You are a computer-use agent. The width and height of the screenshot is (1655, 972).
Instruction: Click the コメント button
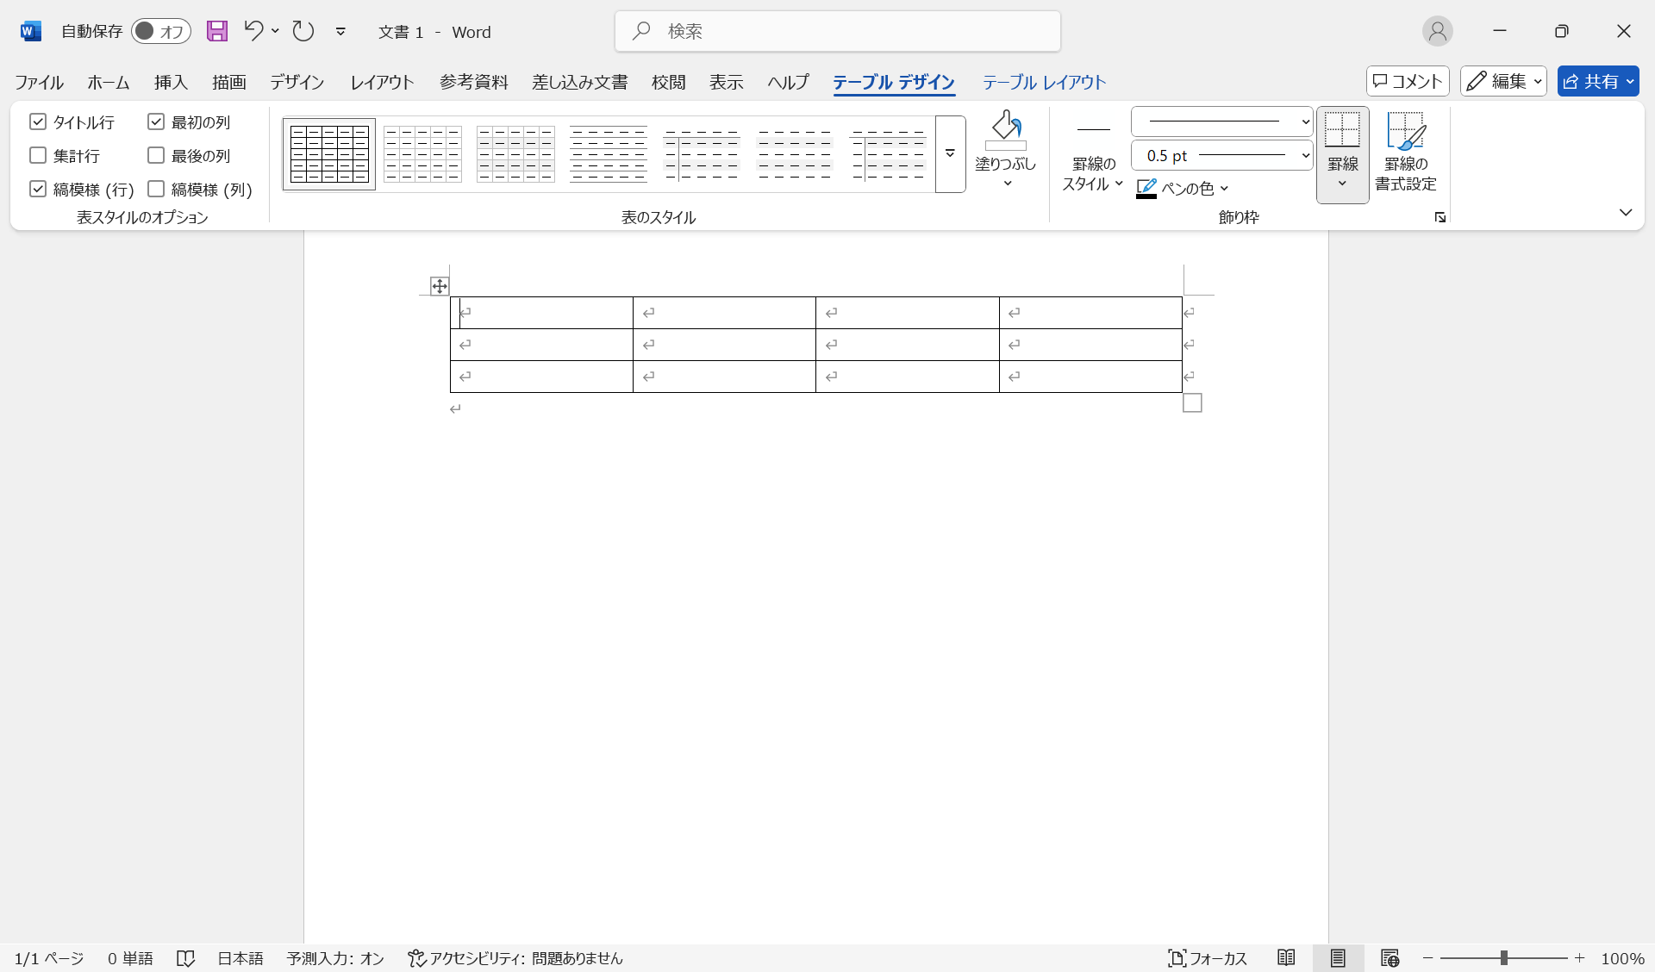pyautogui.click(x=1407, y=81)
